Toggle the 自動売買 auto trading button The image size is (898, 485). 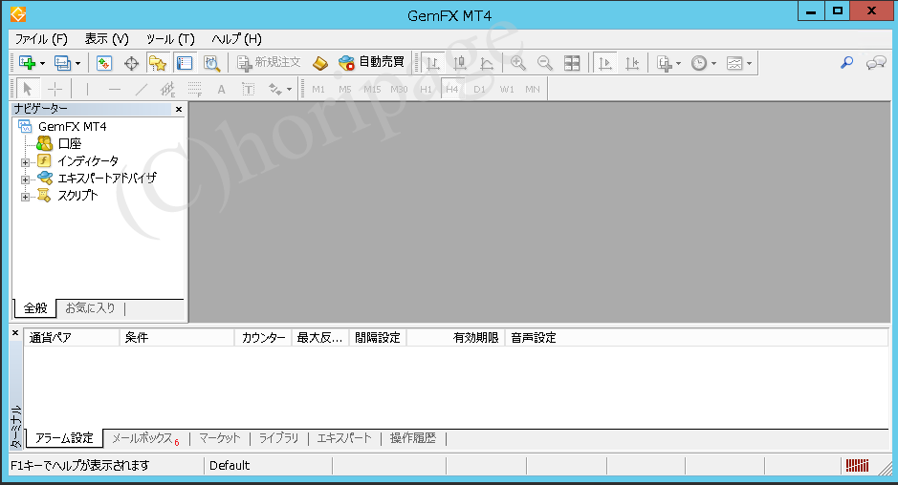click(371, 62)
